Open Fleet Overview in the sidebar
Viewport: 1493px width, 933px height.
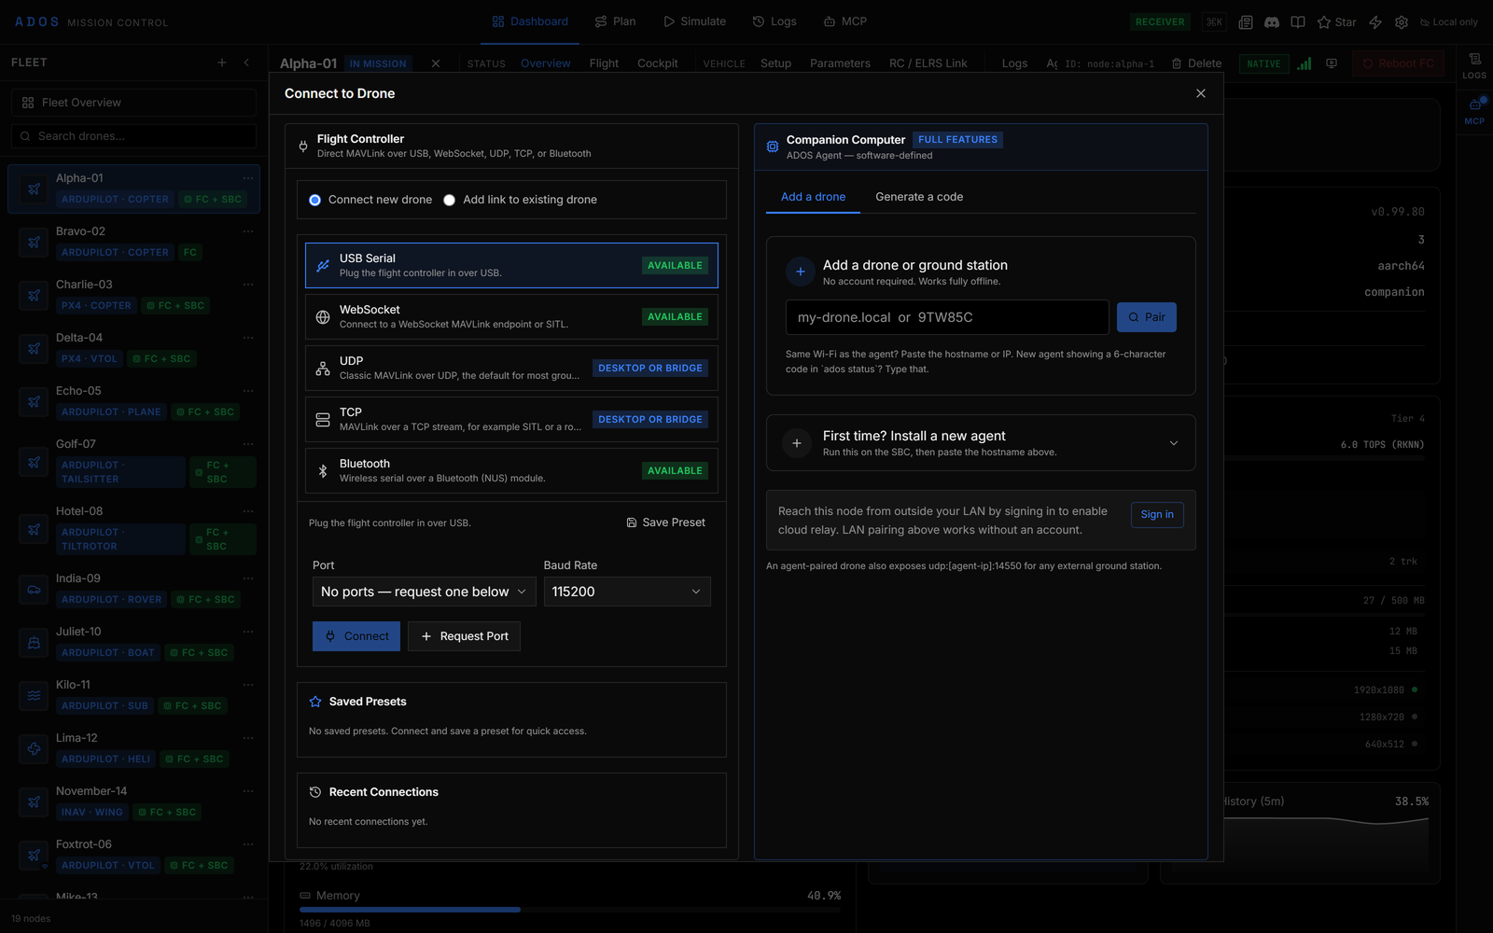(x=133, y=103)
